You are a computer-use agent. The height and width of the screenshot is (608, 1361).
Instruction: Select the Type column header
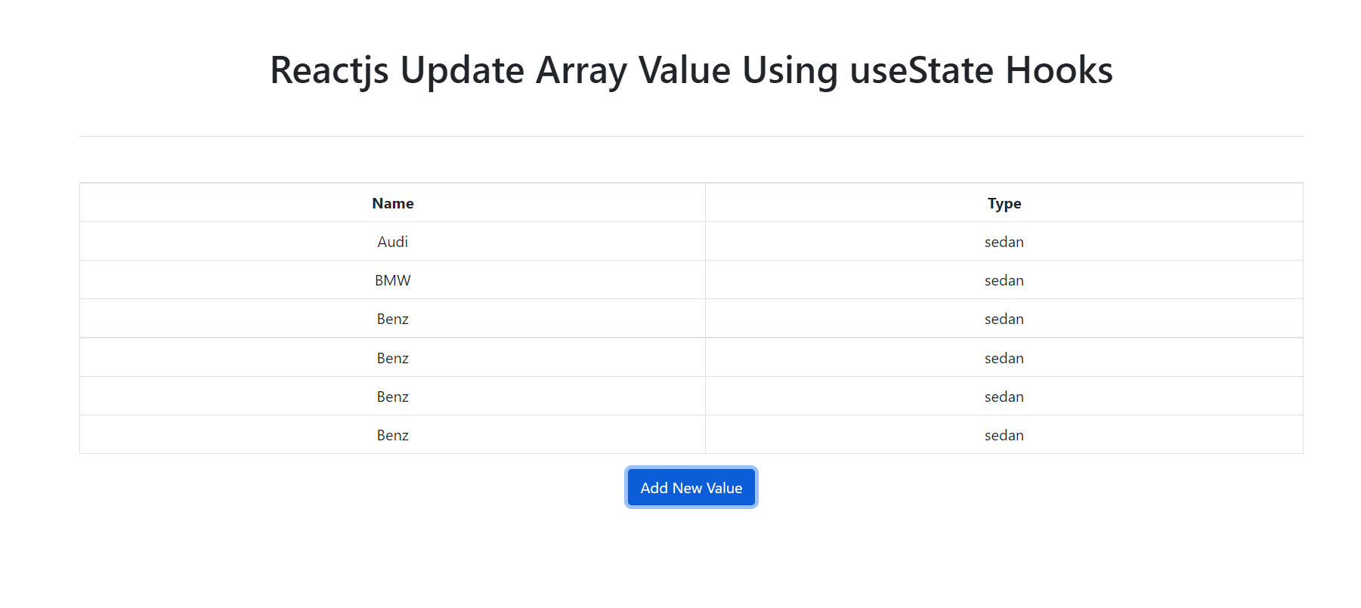(x=1005, y=202)
